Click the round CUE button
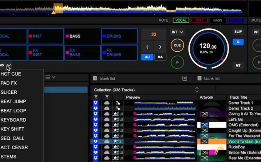 click(177, 45)
